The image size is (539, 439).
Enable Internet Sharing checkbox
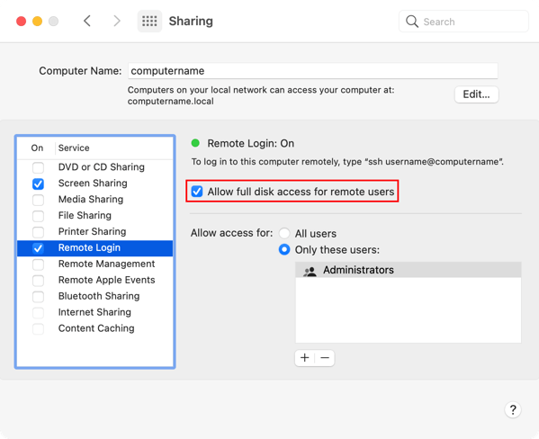pos(38,313)
